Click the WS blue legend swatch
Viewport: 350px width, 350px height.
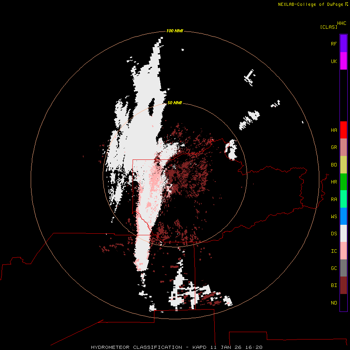[x=343, y=216]
